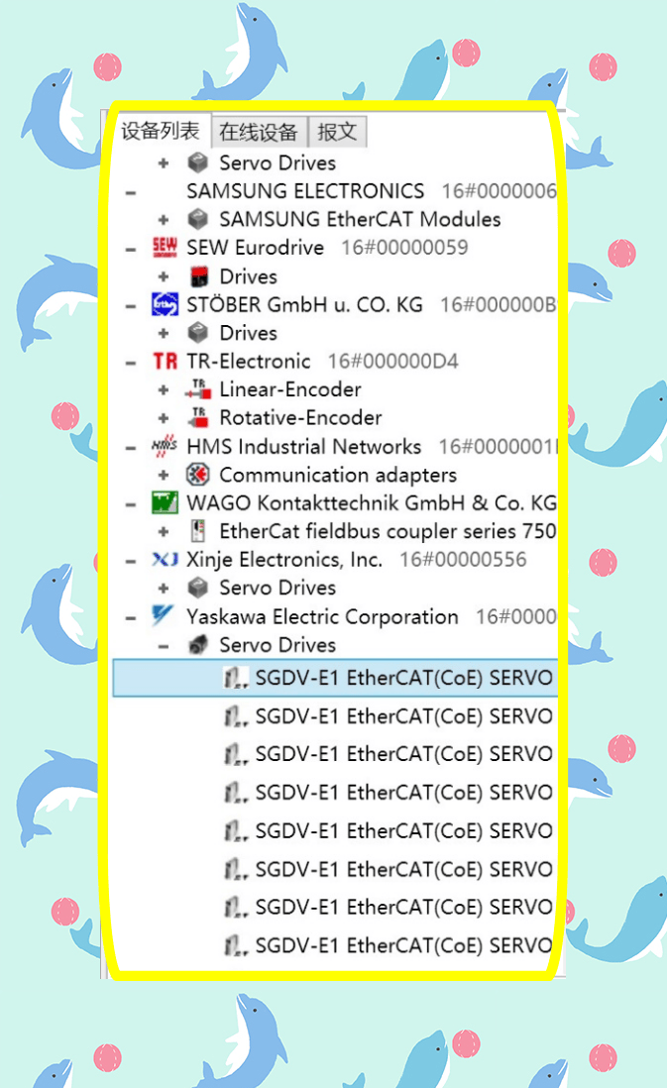Image resolution: width=667 pixels, height=1088 pixels.
Task: Click vendor ID 16#000000D4
Action: pyautogui.click(x=392, y=361)
